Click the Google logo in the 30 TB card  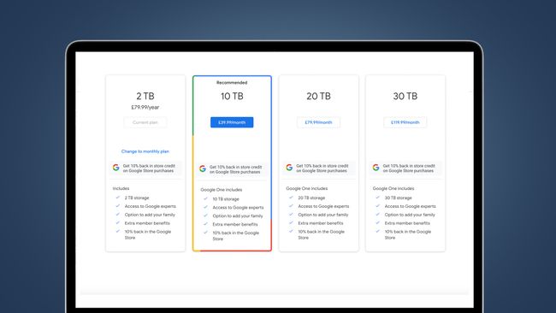[x=376, y=168]
